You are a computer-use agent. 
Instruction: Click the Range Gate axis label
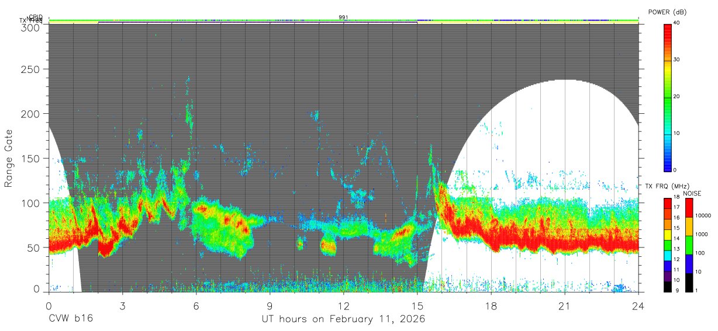tap(9, 158)
